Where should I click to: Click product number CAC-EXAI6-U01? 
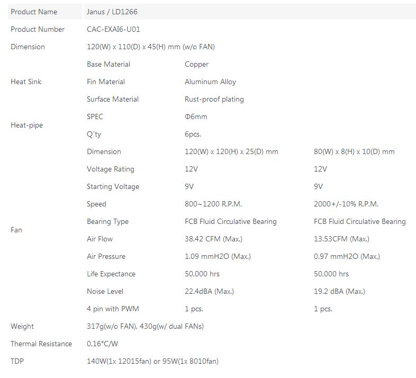point(113,29)
